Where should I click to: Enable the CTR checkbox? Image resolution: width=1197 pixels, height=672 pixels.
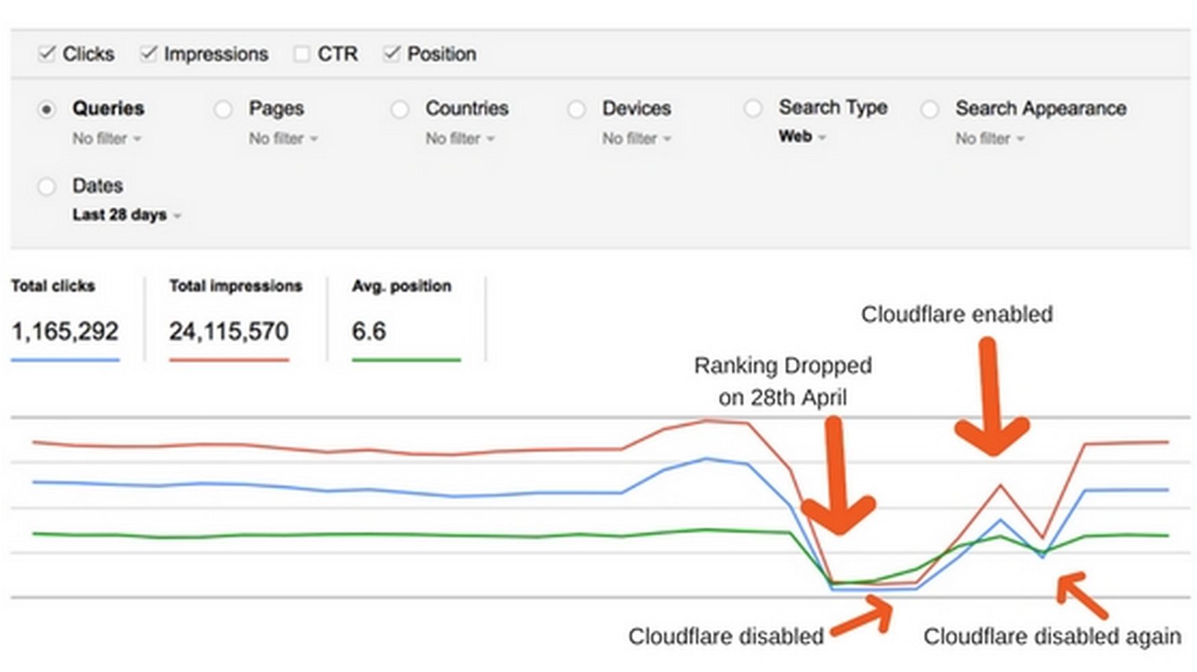coord(301,54)
